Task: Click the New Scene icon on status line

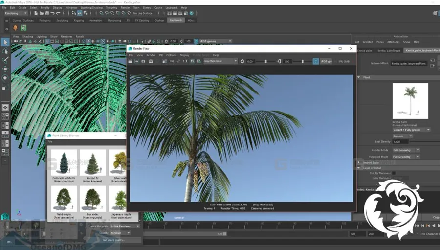Action: (36, 13)
